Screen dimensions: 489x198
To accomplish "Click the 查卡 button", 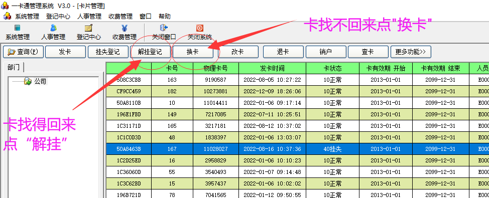I will pyautogui.click(x=368, y=52).
